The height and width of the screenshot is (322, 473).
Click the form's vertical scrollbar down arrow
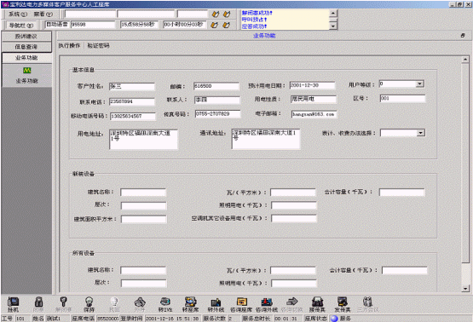pos(465,289)
